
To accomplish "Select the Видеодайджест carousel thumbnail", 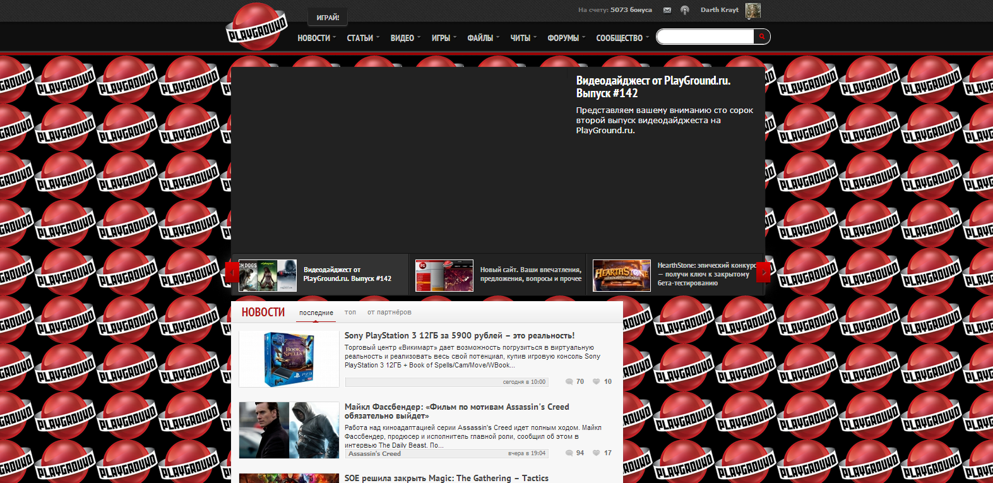I will pyautogui.click(x=268, y=276).
